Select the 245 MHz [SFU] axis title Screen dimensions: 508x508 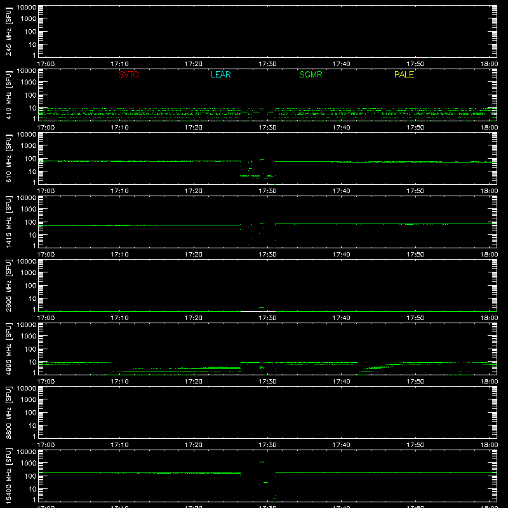tap(8, 31)
